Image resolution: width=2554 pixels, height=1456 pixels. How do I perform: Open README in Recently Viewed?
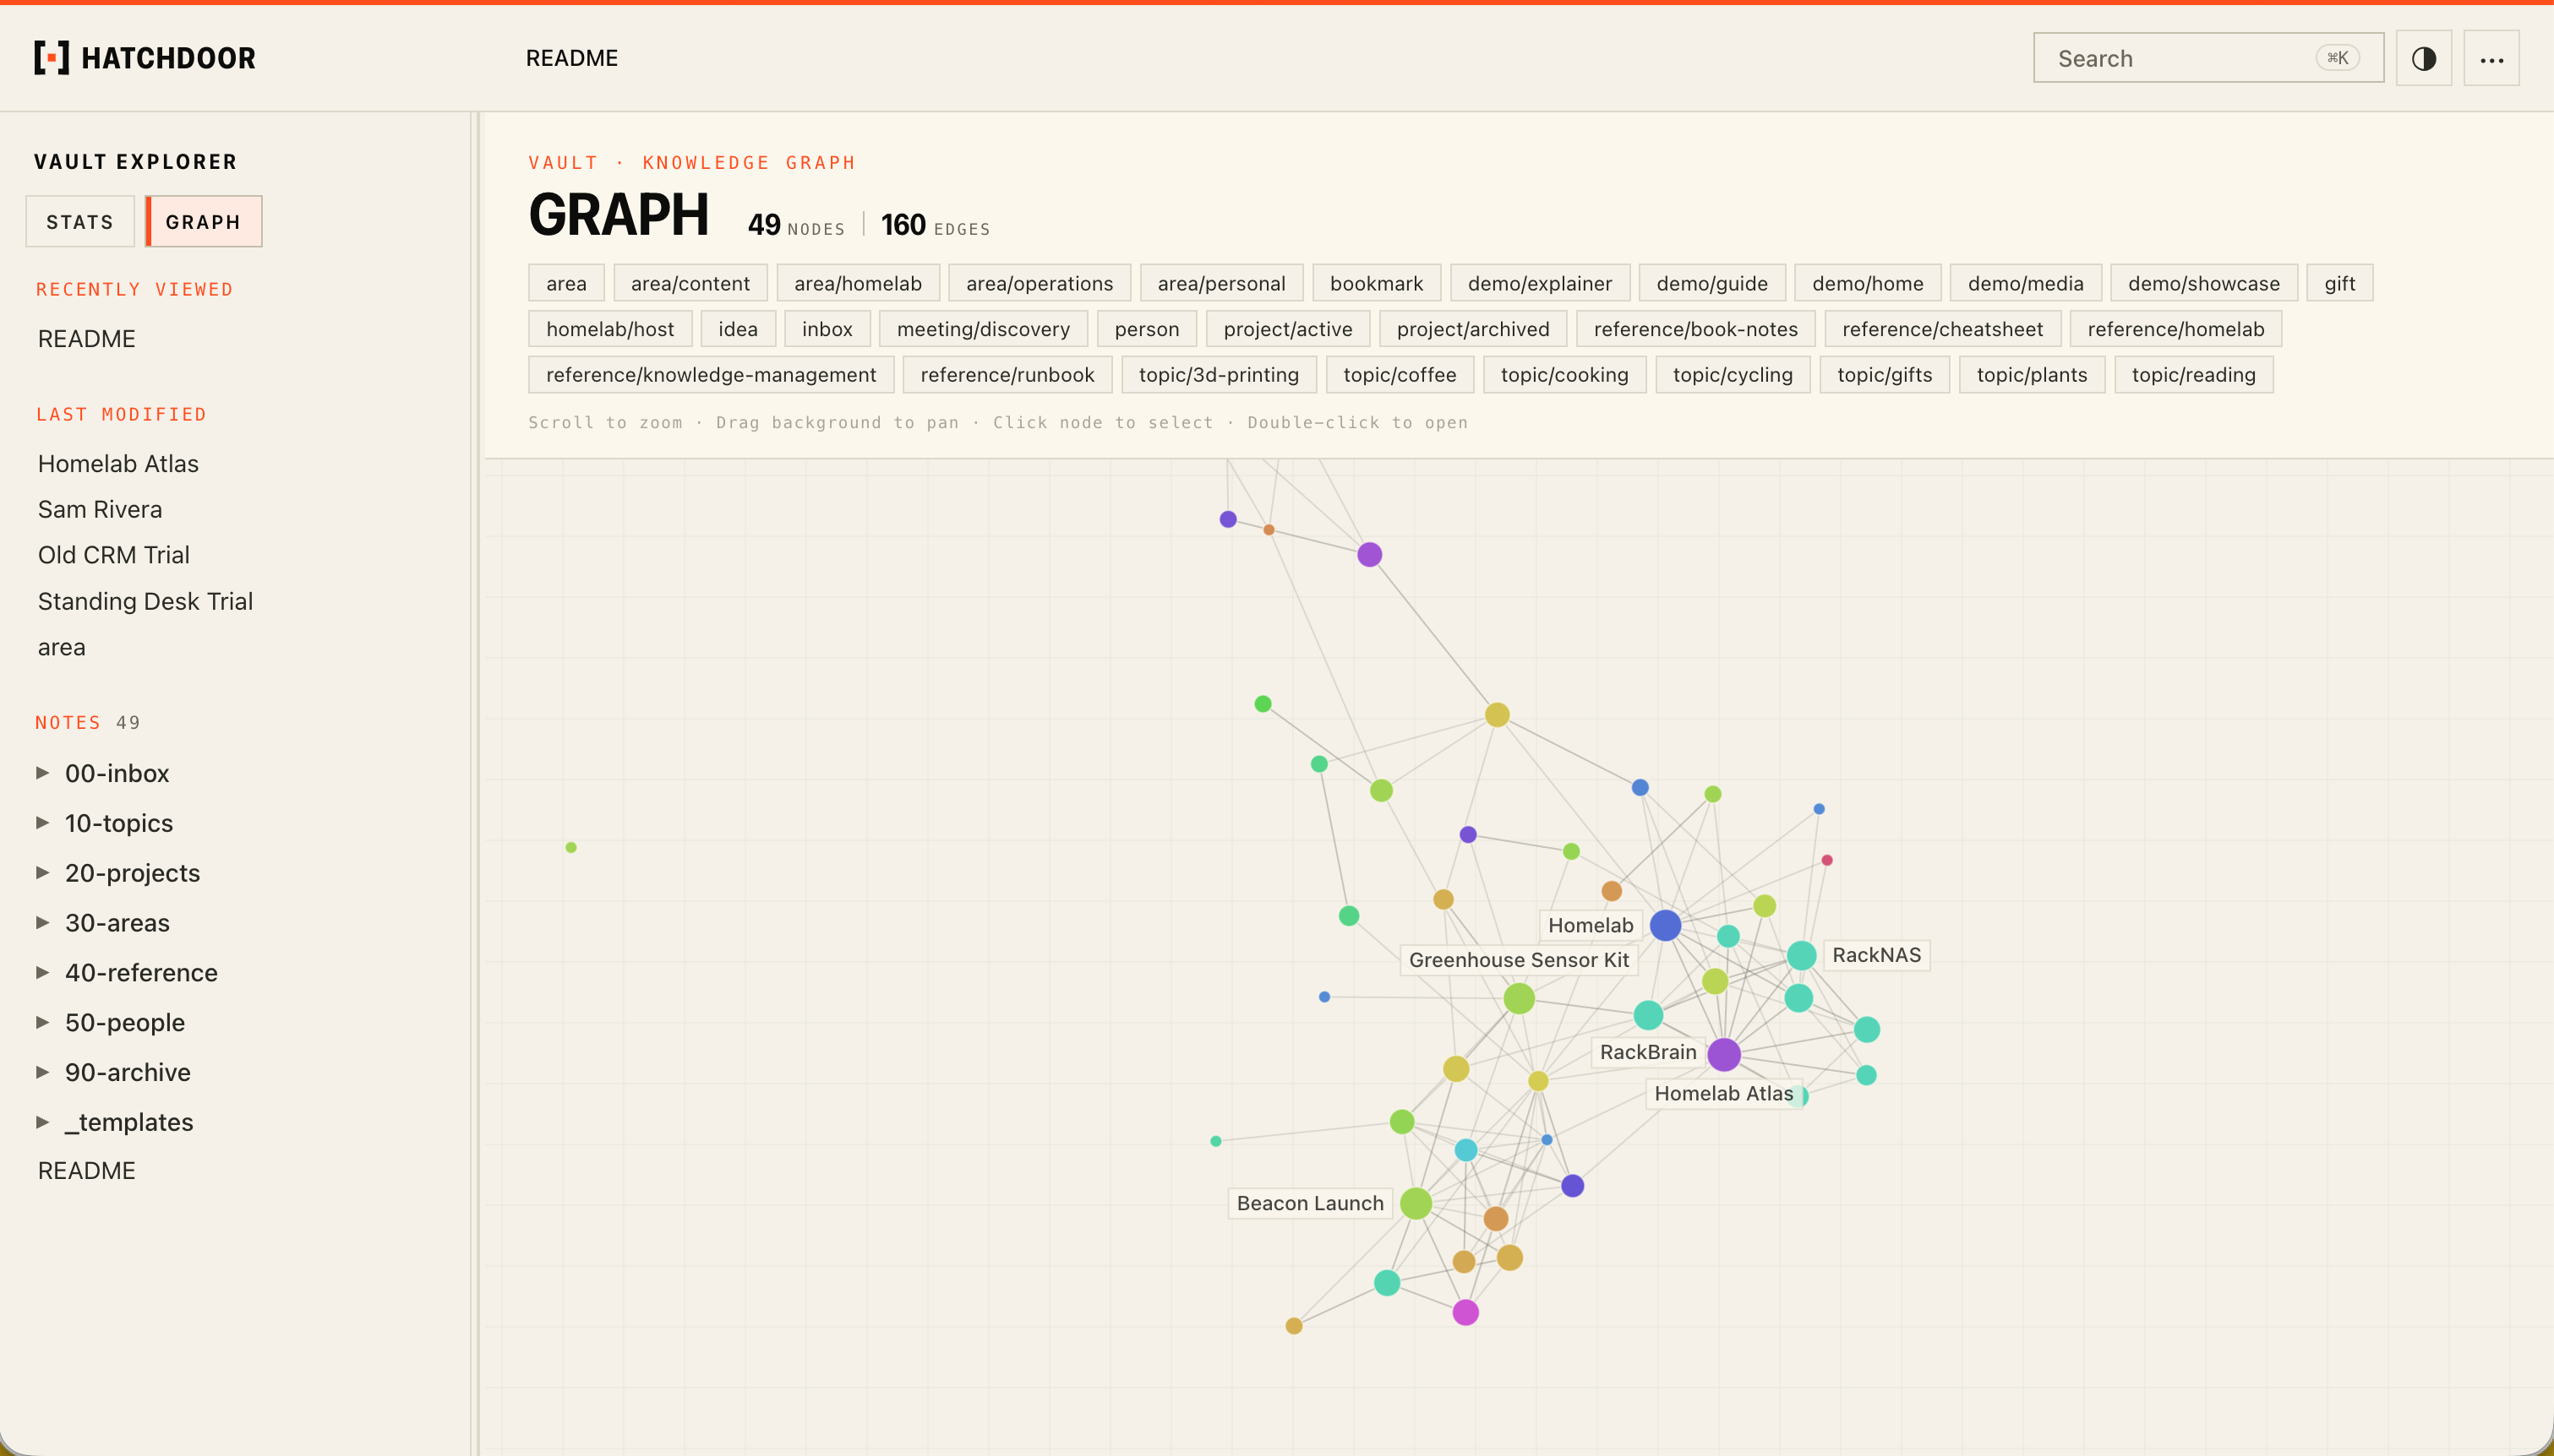coord(87,339)
